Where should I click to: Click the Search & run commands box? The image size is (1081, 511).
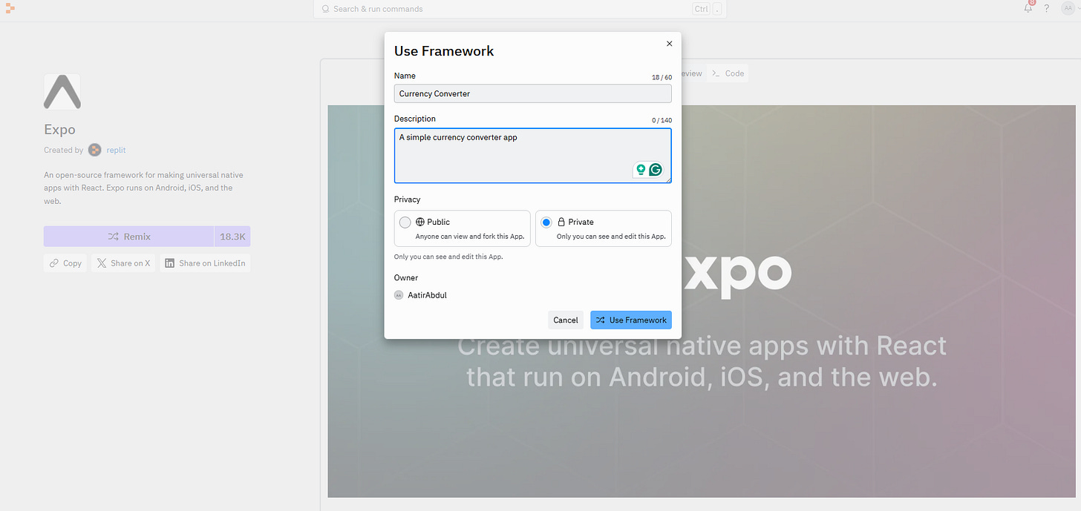coord(520,9)
